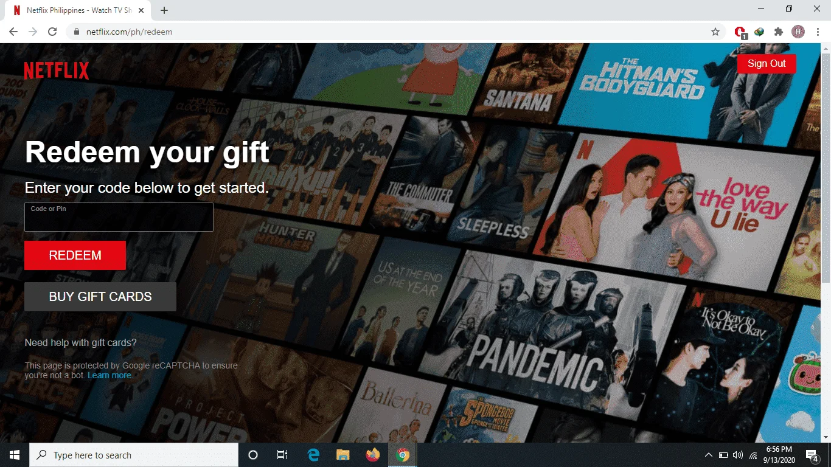The width and height of the screenshot is (831, 467).
Task: Open Task View on the taskbar
Action: (x=282, y=455)
